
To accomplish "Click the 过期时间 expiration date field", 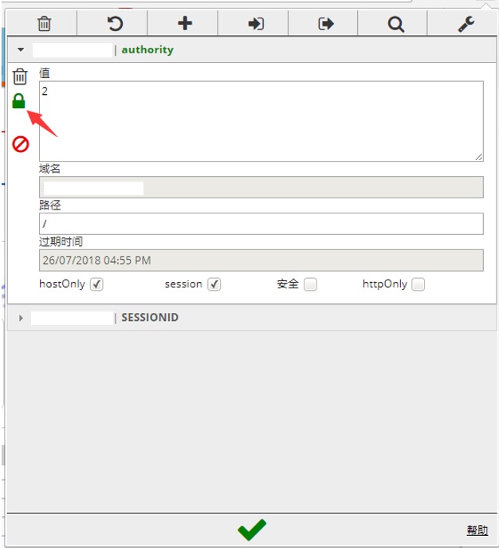I will [261, 260].
